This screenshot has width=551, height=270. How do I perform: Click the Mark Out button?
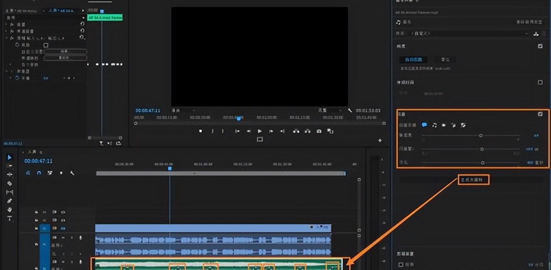(223, 131)
